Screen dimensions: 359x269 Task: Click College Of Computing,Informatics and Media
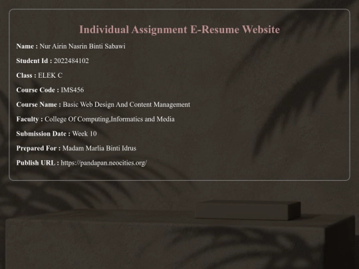pyautogui.click(x=110, y=119)
